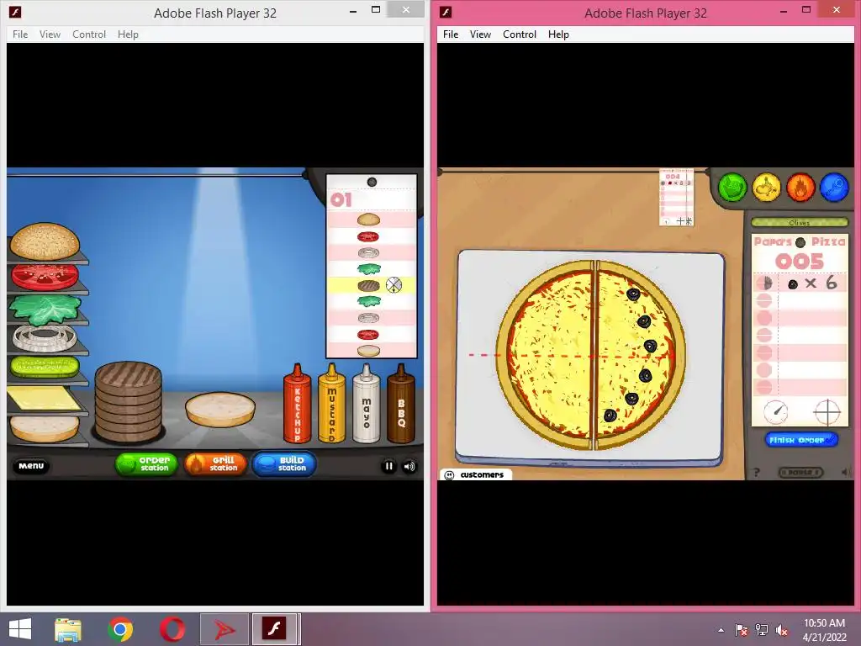The height and width of the screenshot is (646, 861).
Task: Open View menu in right Flash Player
Action: tap(480, 34)
